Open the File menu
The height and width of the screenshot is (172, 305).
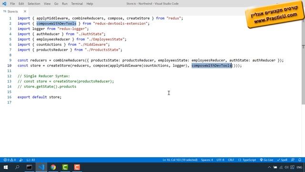[12, 3]
